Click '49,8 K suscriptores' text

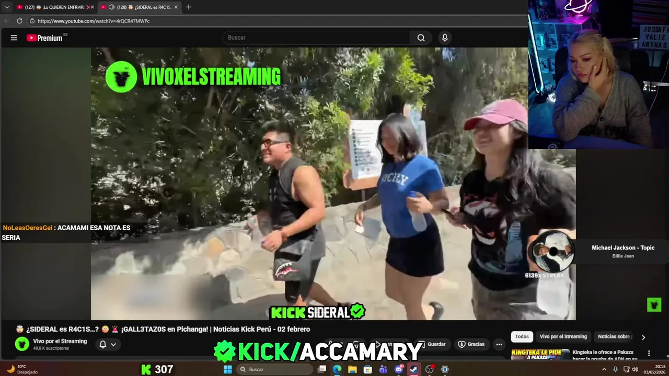point(51,348)
